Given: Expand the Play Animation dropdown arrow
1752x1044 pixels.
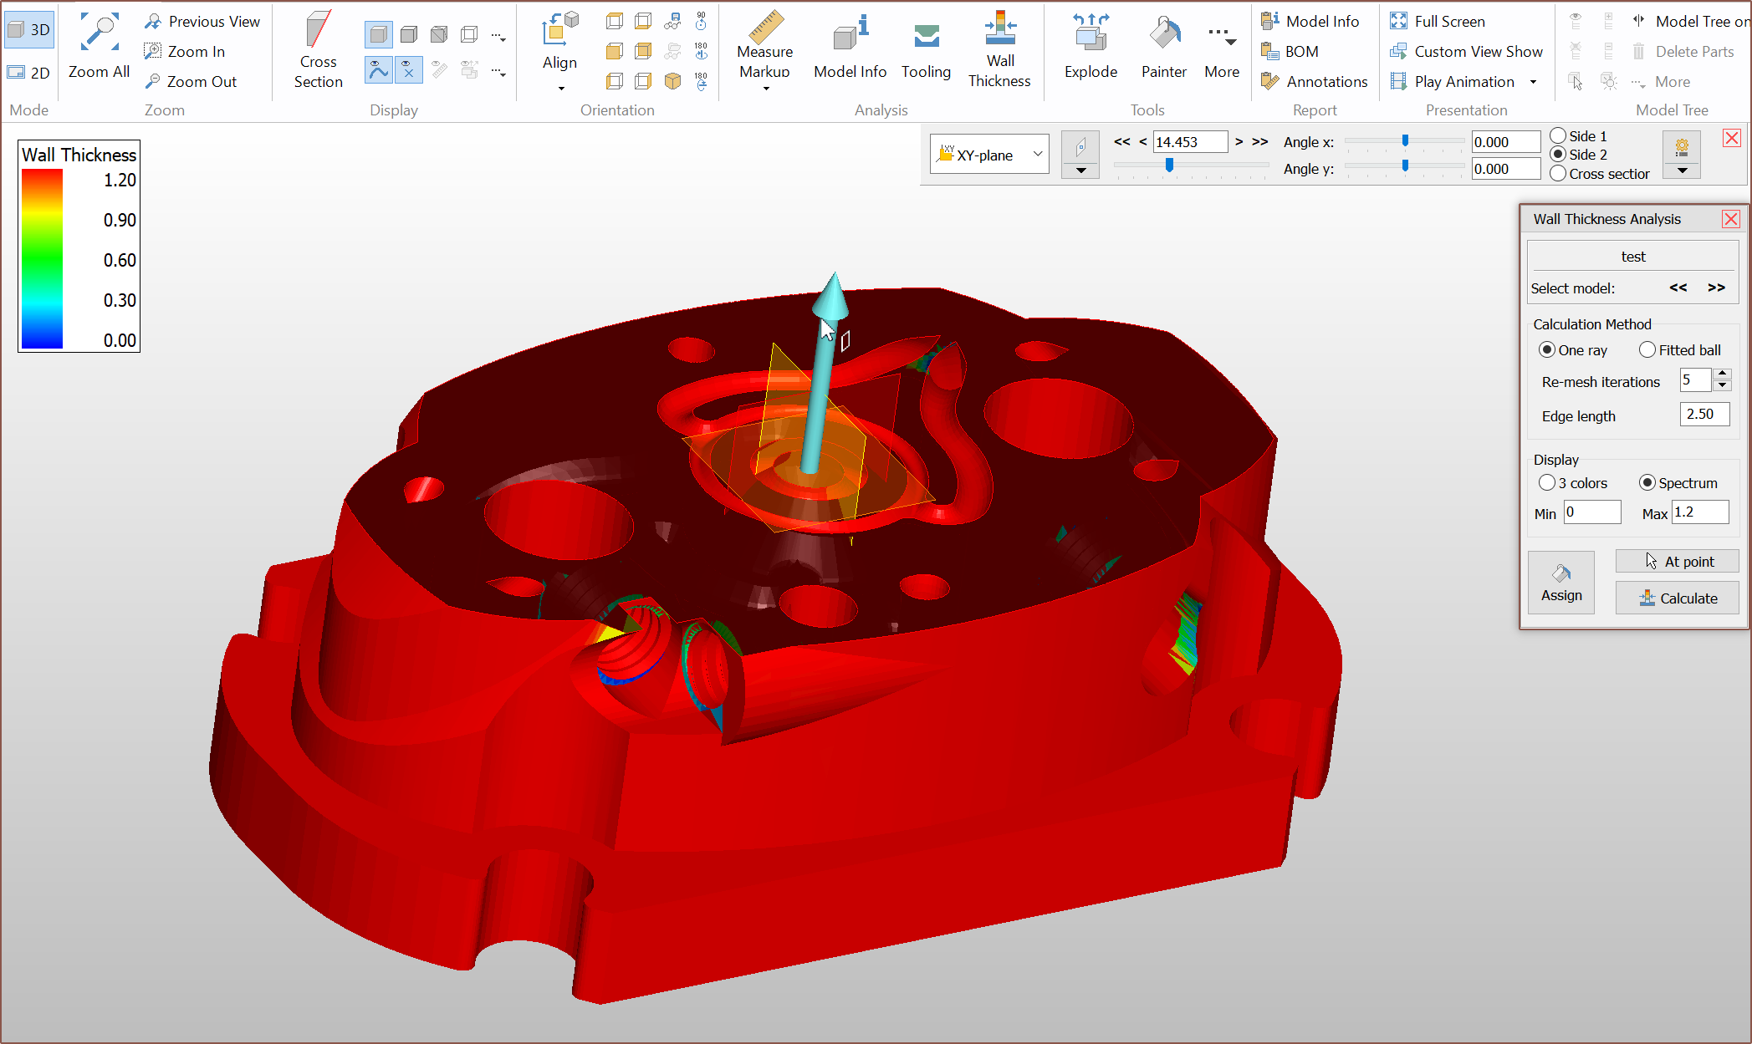Looking at the screenshot, I should coord(1533,82).
